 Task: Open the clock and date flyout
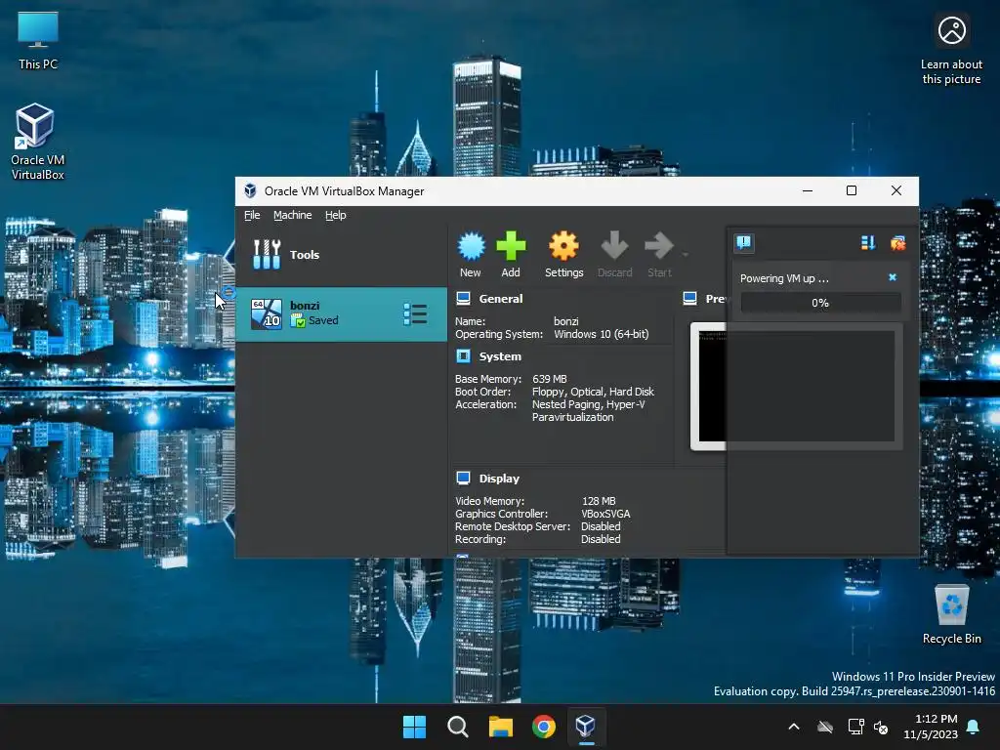(931, 727)
